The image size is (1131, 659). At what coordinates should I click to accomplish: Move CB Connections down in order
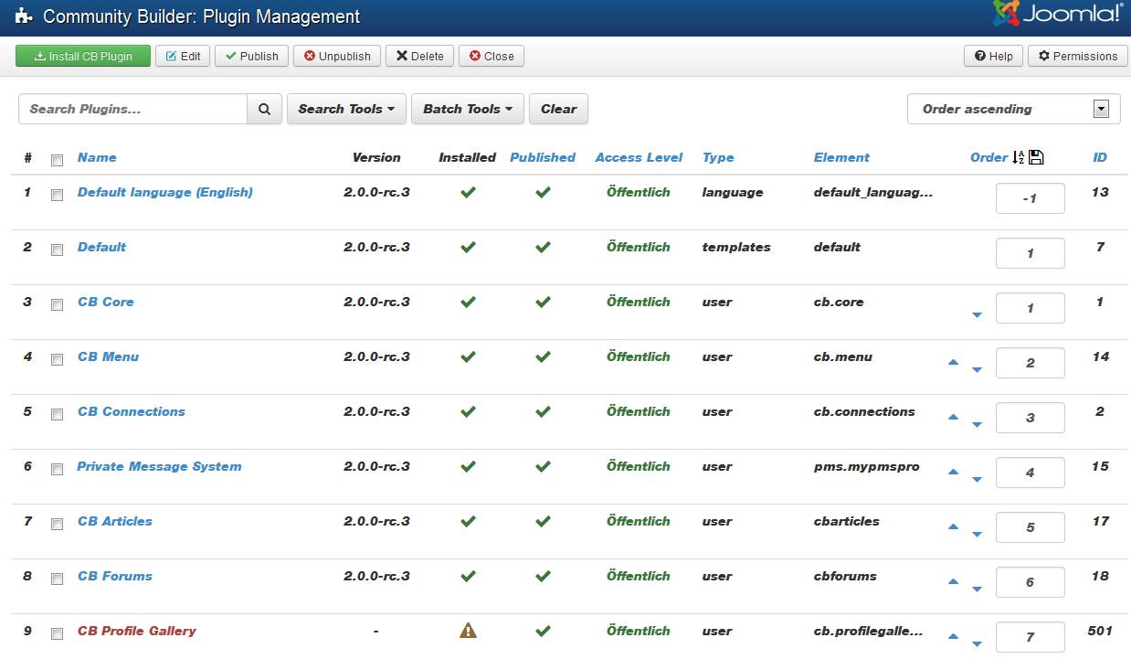977,425
